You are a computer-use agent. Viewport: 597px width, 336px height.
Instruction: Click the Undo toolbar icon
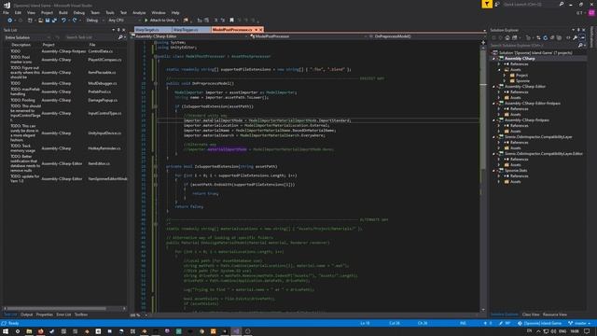click(63, 21)
